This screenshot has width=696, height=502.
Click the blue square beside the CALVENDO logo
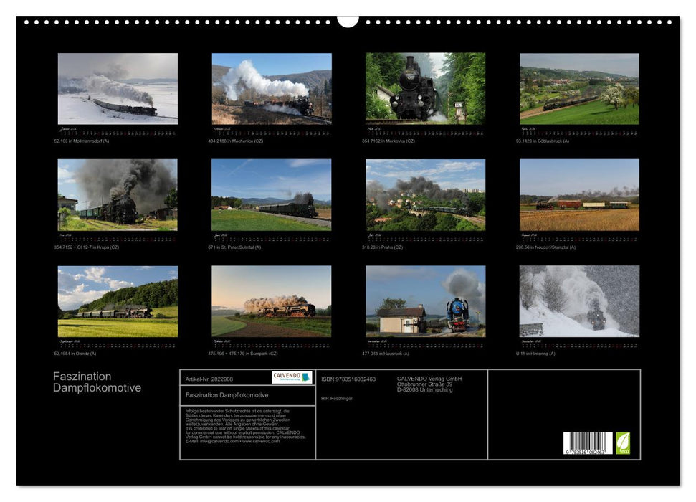pos(305,376)
